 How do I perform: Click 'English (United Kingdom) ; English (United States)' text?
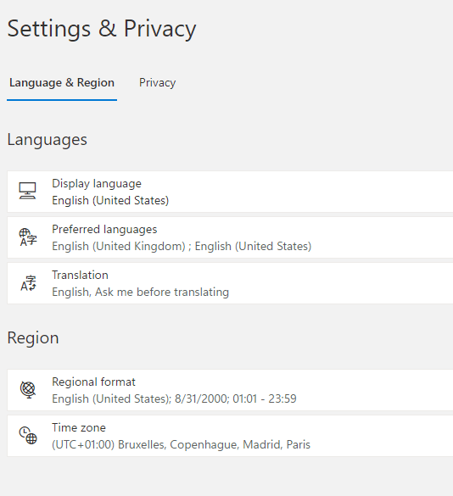[x=182, y=246]
